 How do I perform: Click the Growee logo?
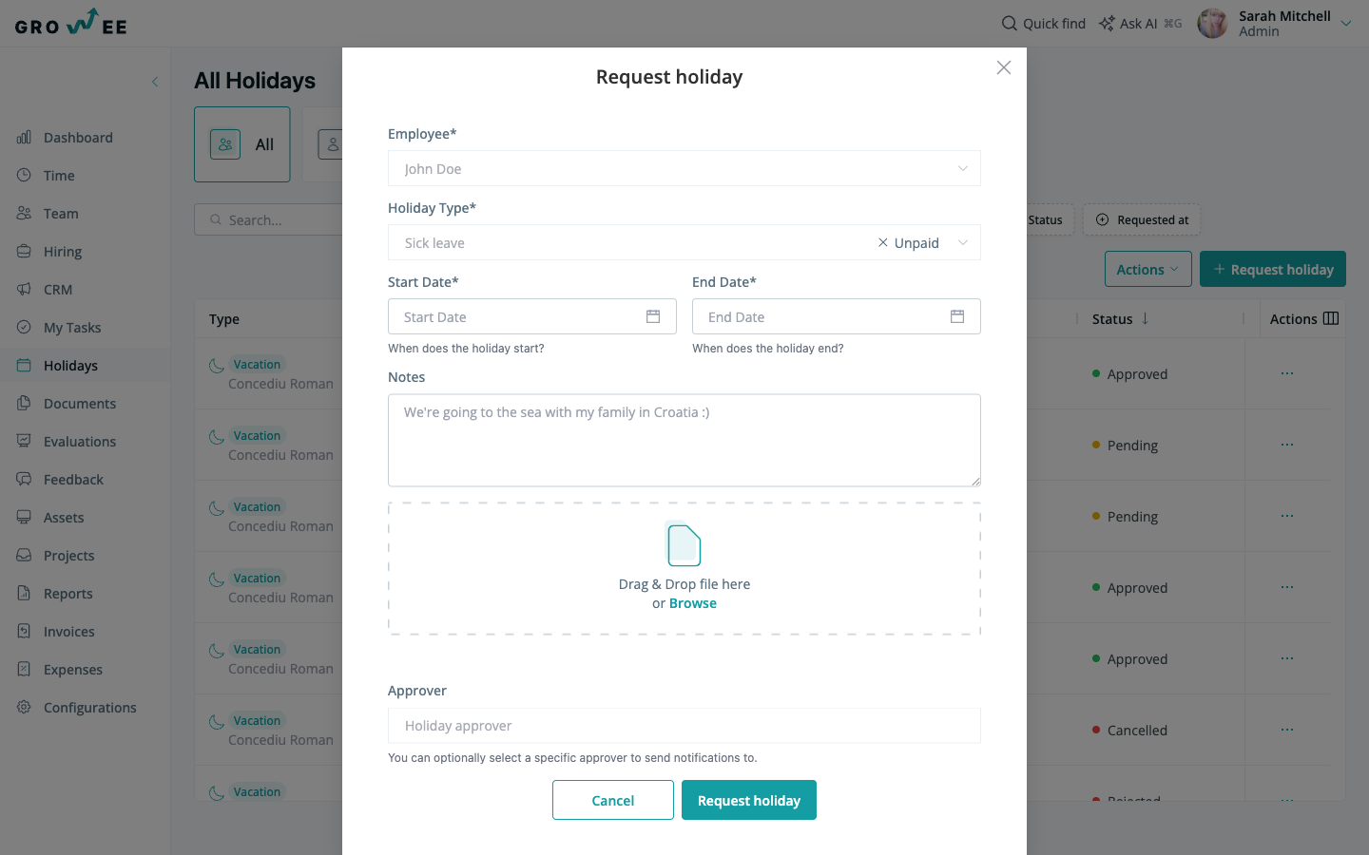pos(71,23)
